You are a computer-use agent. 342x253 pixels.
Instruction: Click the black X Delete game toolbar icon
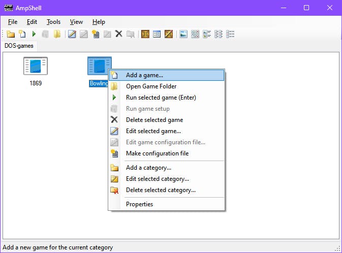[119, 34]
